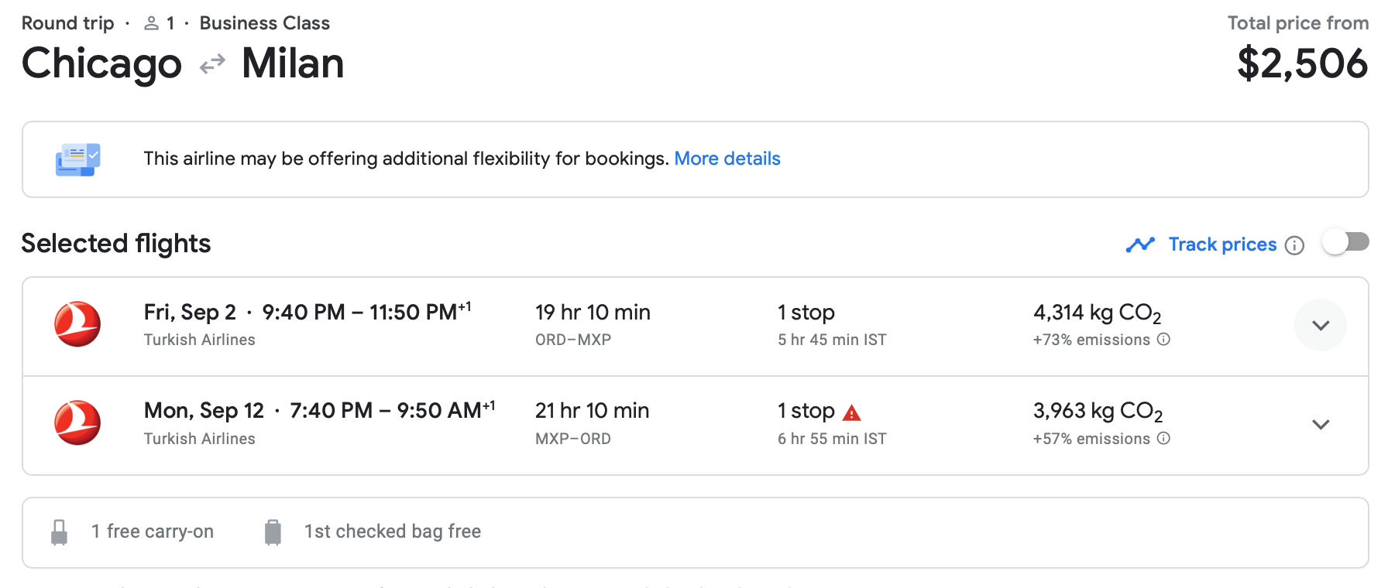This screenshot has width=1388, height=588.
Task: Click the round-trip arrows between Chicago and Milan
Action: (212, 64)
